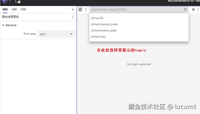Select the /drive/3D topic
The width and height of the screenshot is (200, 114).
pyautogui.click(x=139, y=18)
